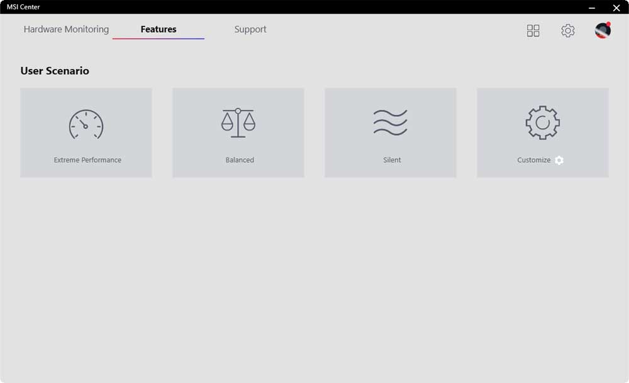Select the Features tab
The image size is (629, 383).
point(159,30)
